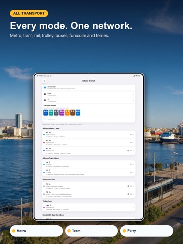Expand the To station chevron
Viewport: 183px width, 244px height.
[x=134, y=100]
